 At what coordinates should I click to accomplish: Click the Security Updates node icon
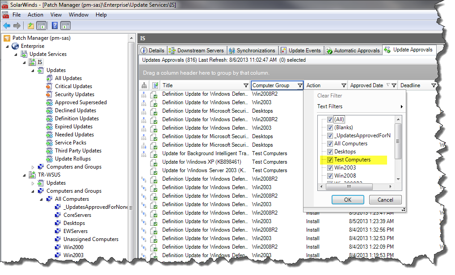coord(49,94)
